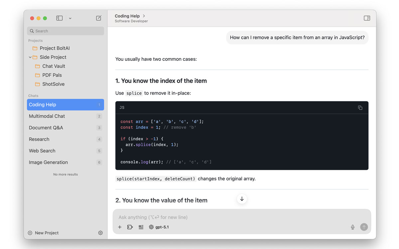This screenshot has width=399, height=249.
Task: Toggle the left sidebar visibility
Action: click(x=60, y=18)
